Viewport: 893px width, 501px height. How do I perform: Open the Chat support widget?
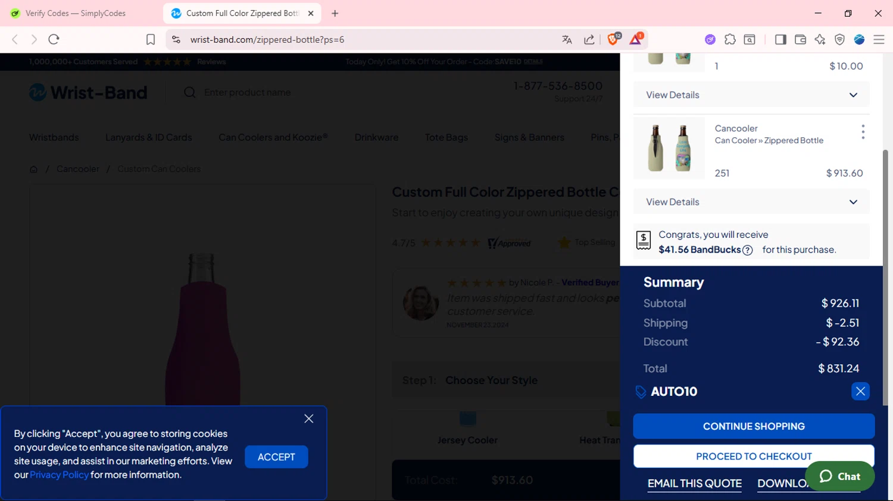tap(839, 476)
